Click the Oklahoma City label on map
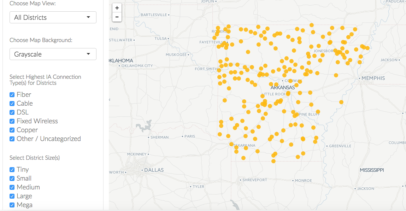The image size is (406, 211). (137, 66)
